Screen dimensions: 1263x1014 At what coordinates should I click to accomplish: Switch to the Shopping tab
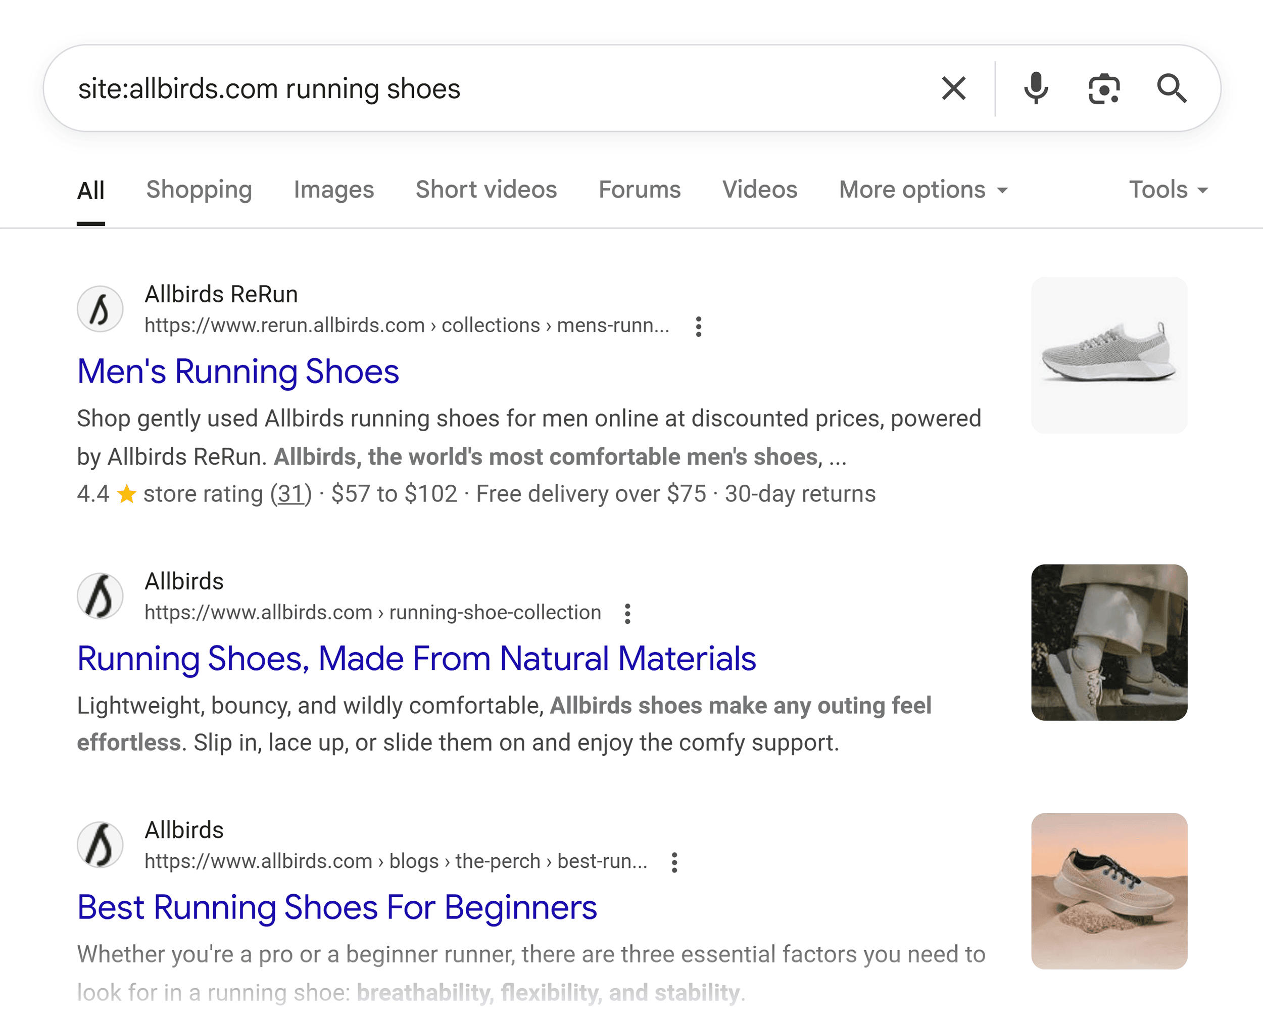click(199, 190)
